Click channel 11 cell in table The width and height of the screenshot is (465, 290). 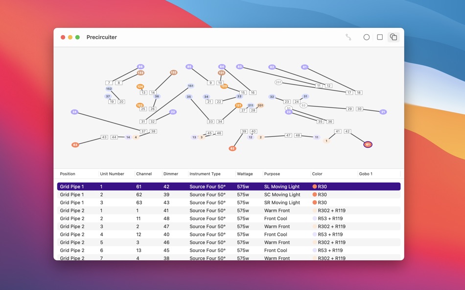138,218
